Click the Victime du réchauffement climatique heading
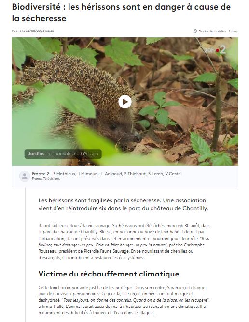Image resolution: width=249 pixels, height=322 pixels. [109, 274]
